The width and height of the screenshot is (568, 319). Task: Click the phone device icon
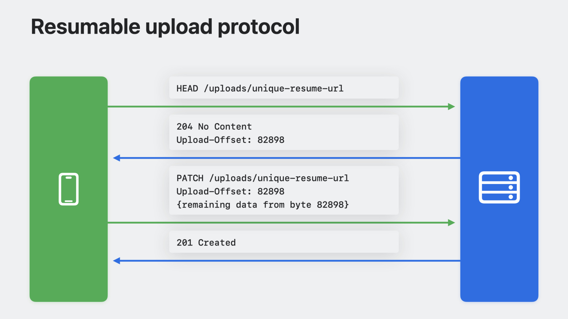68,189
